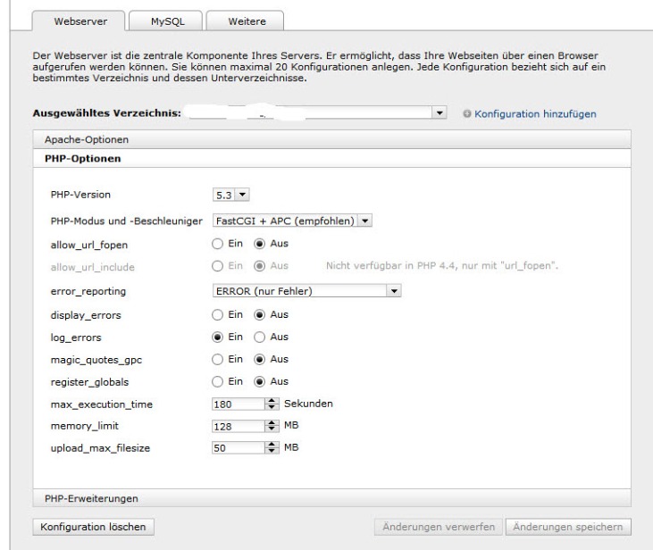This screenshot has width=653, height=550.
Task: Expand the PHP-Erweiterungen section
Action: coord(332,498)
